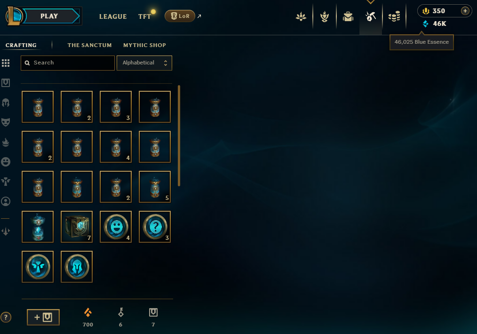Select the skins mask filter in sidebar
Viewport: 477px width, 334px height.
click(6, 122)
